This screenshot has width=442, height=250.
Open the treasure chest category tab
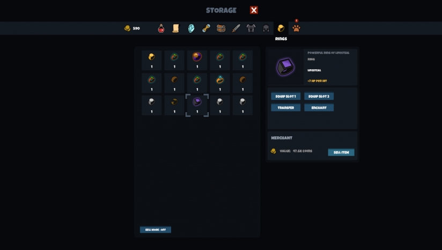click(x=221, y=28)
